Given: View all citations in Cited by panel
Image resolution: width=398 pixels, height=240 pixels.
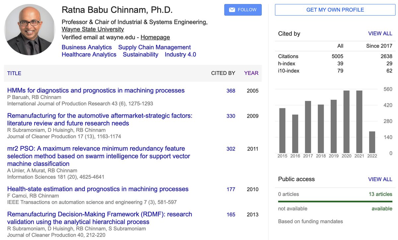Looking at the screenshot, I should (x=380, y=33).
